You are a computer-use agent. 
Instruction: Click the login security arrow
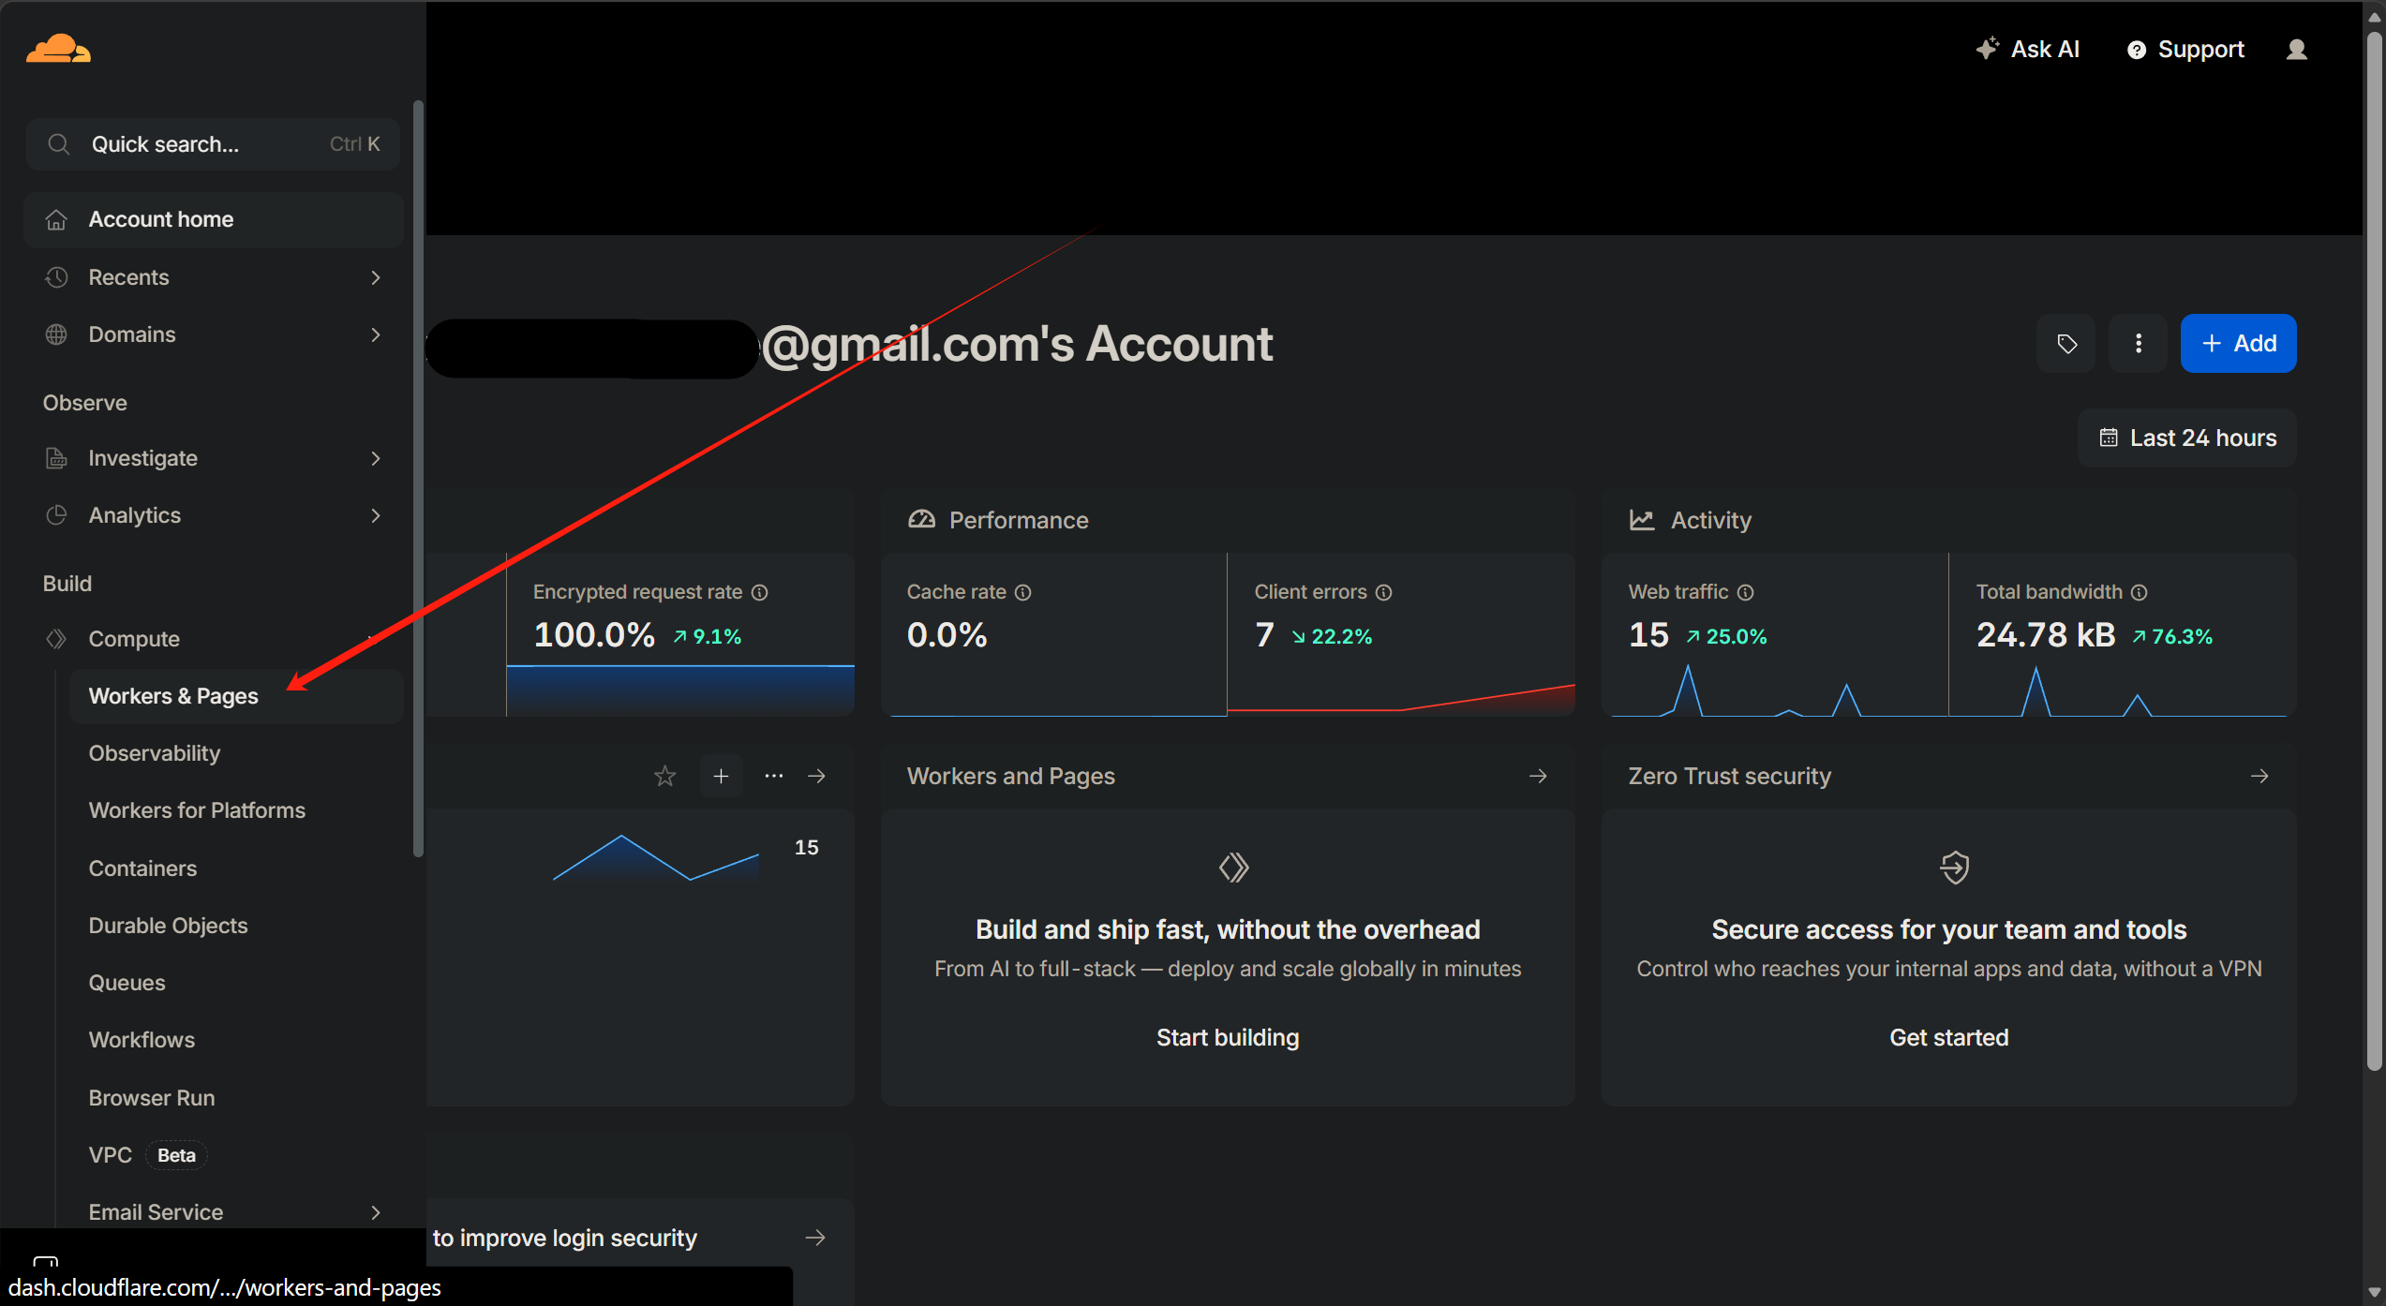pos(815,1238)
